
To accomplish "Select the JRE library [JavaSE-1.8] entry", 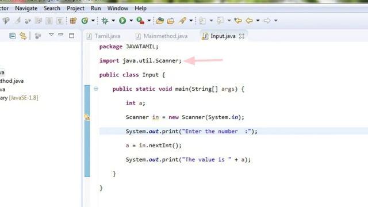I will tap(19, 98).
